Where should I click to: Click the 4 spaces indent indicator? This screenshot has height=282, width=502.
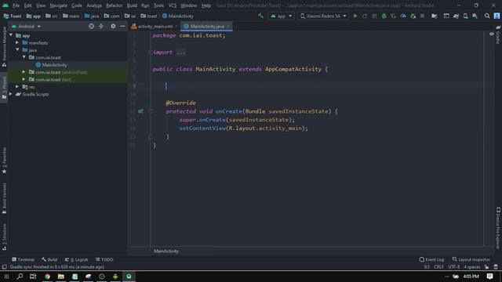pos(472,267)
